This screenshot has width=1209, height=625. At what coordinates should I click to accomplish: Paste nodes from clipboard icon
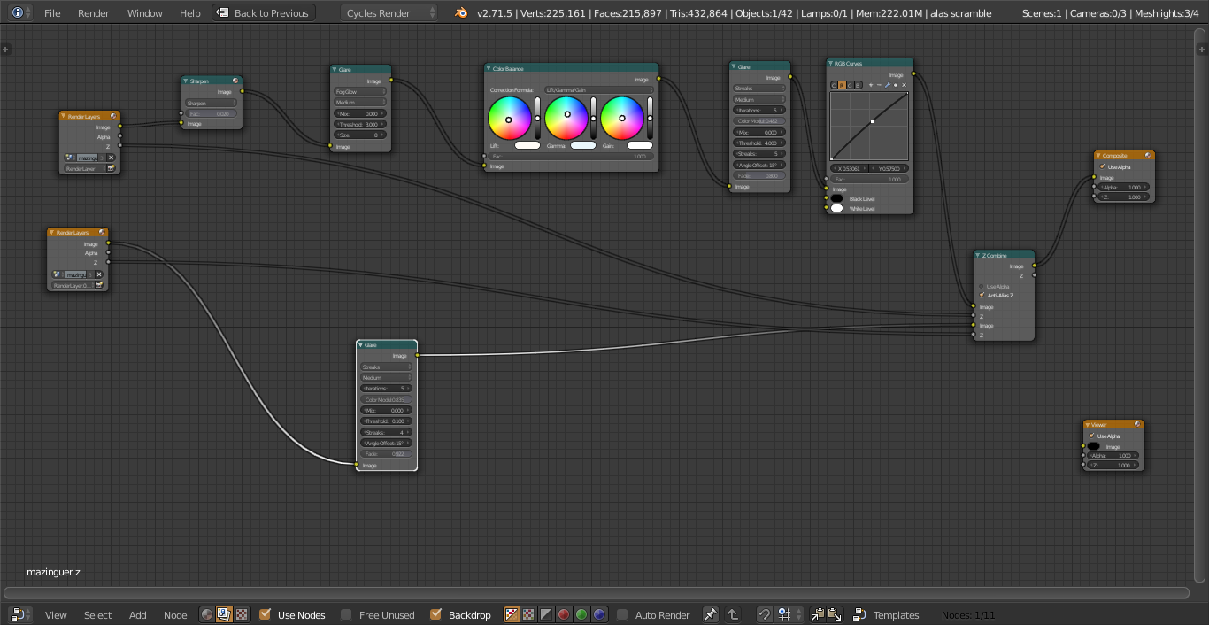[834, 614]
